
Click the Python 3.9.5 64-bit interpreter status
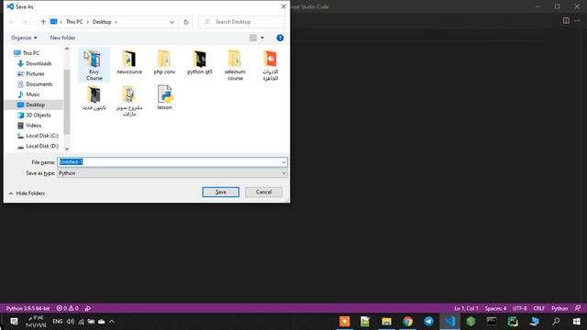point(28,308)
